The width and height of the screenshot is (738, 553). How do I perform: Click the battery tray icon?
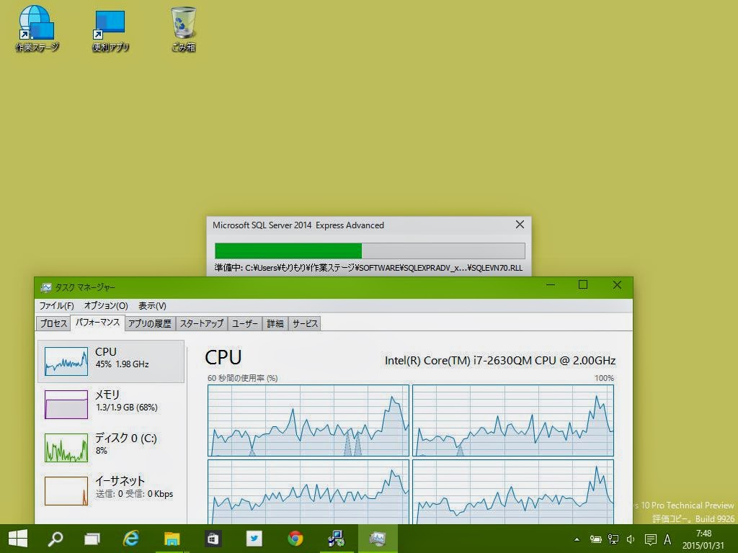pos(595,539)
